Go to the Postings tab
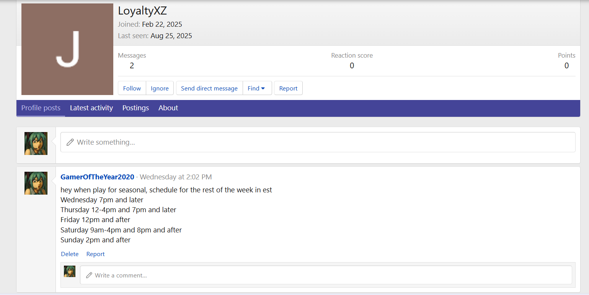 tap(135, 108)
